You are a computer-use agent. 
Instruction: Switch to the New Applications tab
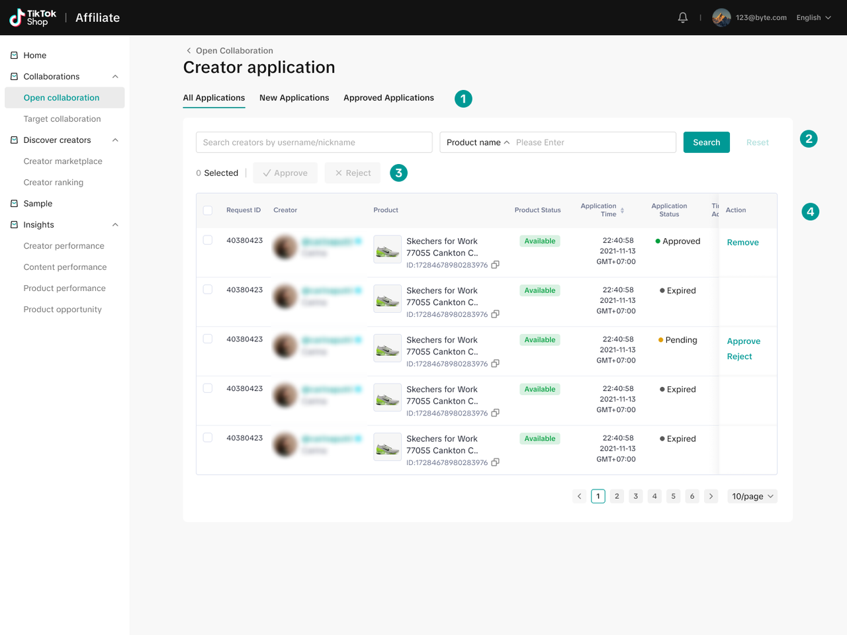pyautogui.click(x=294, y=98)
